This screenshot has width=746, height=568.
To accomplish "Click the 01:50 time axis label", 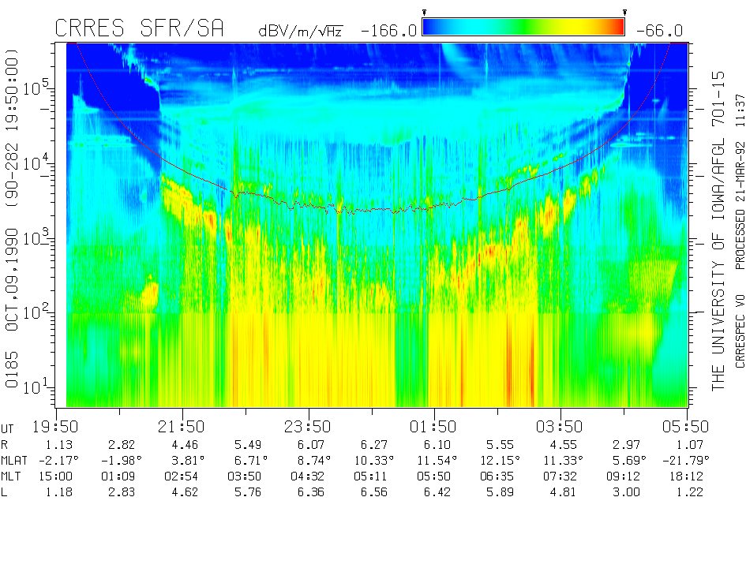I will tap(433, 427).
